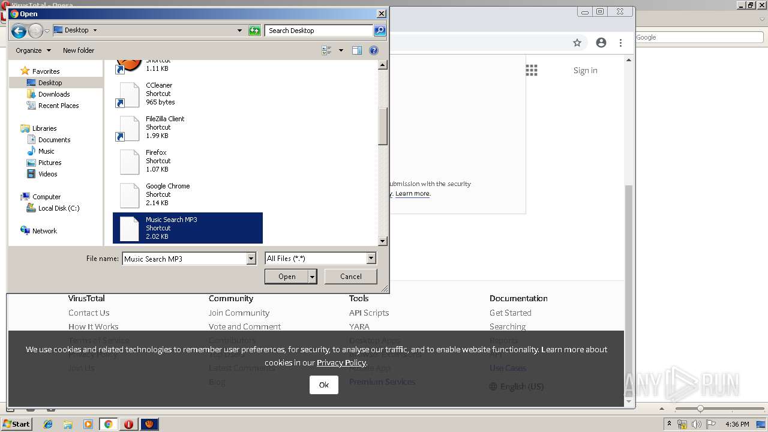The height and width of the screenshot is (432, 768).
Task: Focus the Search Desktop field
Action: tap(319, 31)
